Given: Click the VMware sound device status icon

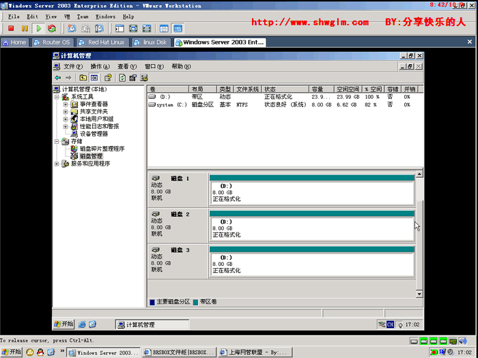Looking at the screenshot, I should point(463,341).
